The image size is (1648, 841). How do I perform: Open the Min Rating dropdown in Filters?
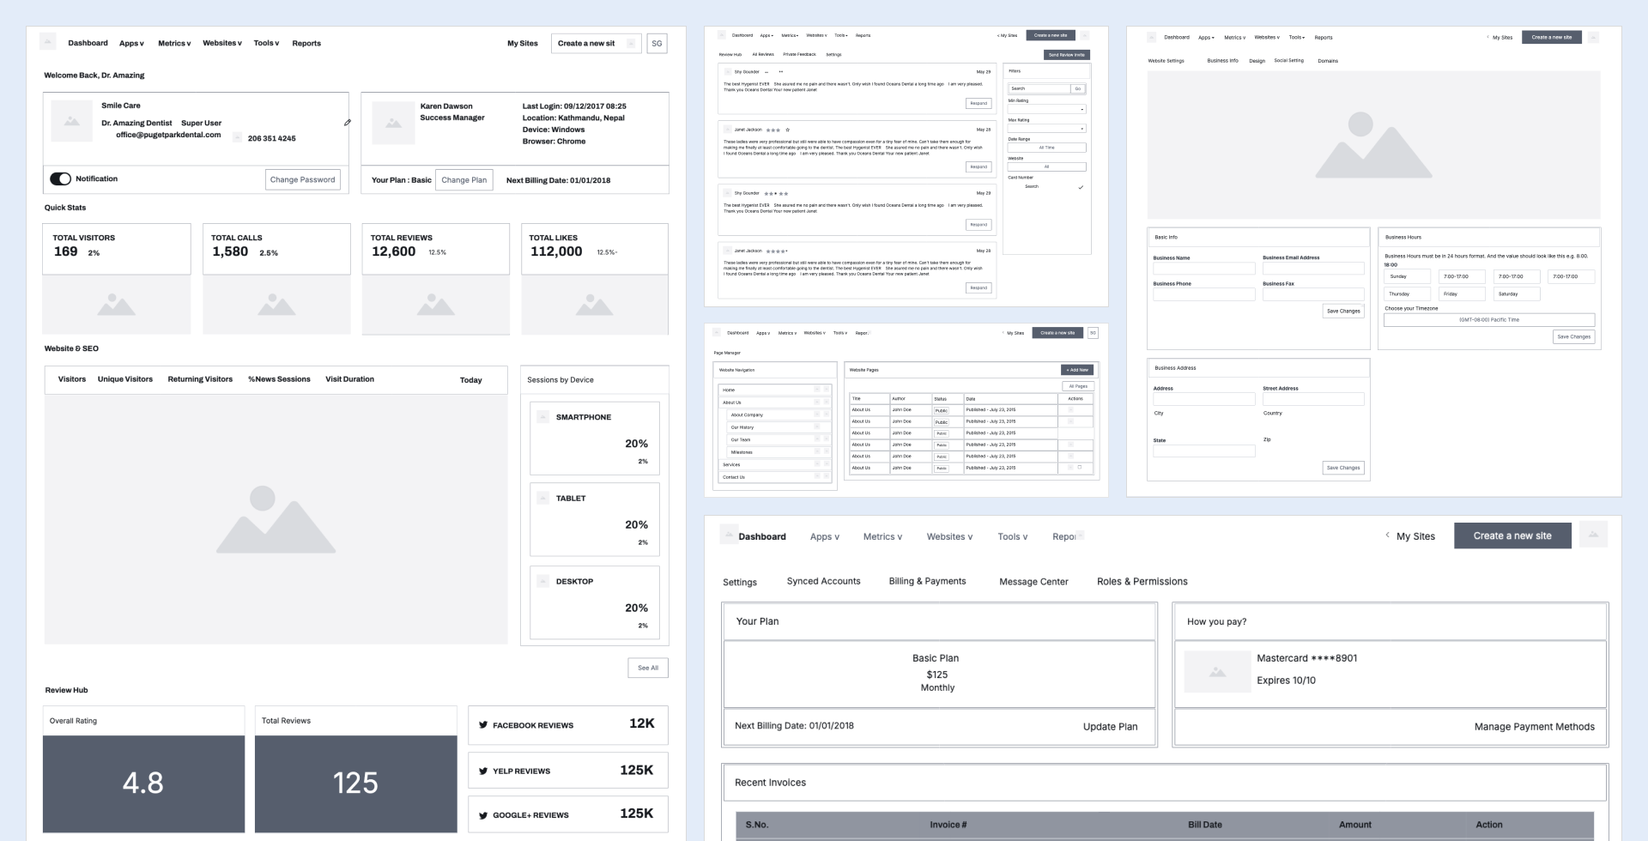click(1046, 109)
